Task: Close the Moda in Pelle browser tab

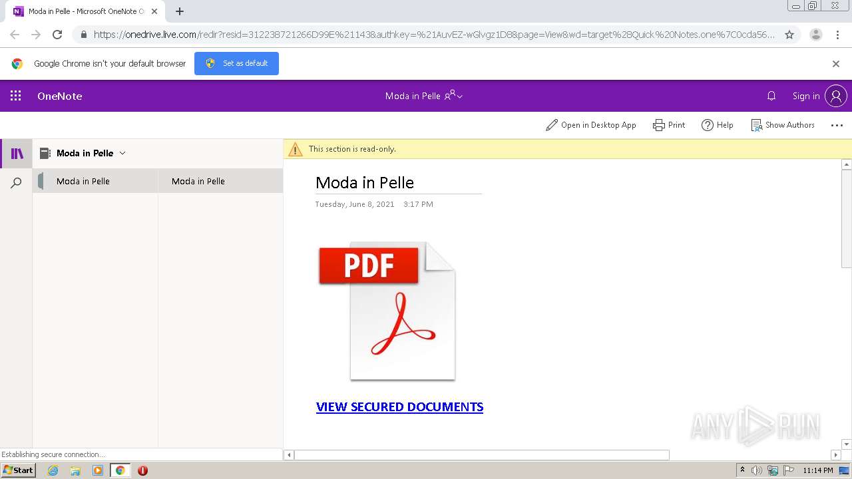Action: point(154,11)
